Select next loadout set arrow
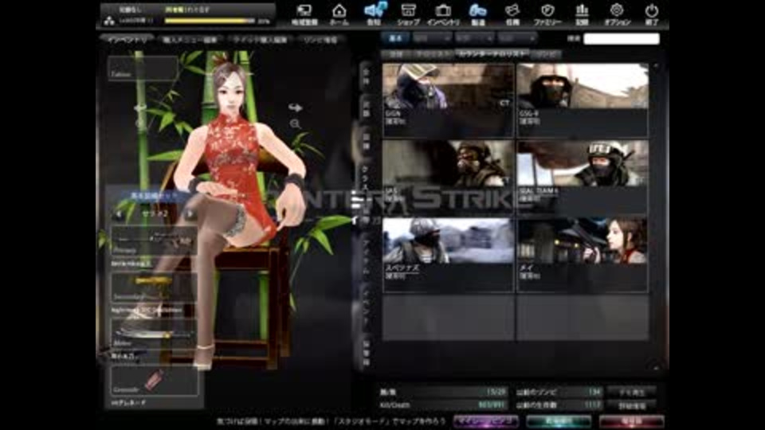 tap(190, 214)
